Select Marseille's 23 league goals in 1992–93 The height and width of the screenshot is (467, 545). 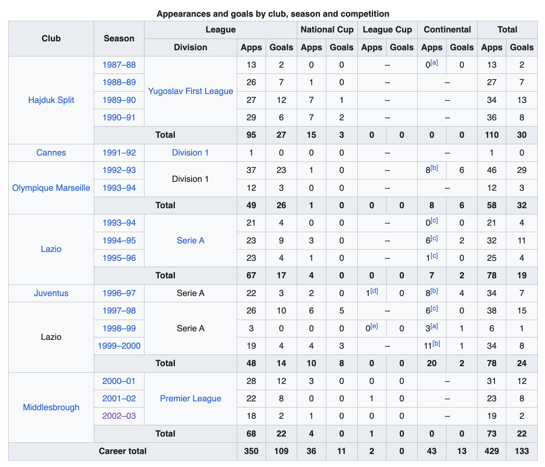[x=281, y=170]
